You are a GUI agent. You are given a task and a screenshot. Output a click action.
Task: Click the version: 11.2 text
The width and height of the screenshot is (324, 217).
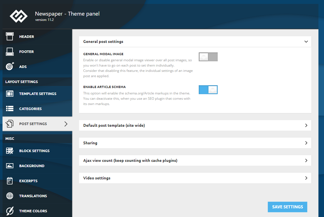coord(45,20)
